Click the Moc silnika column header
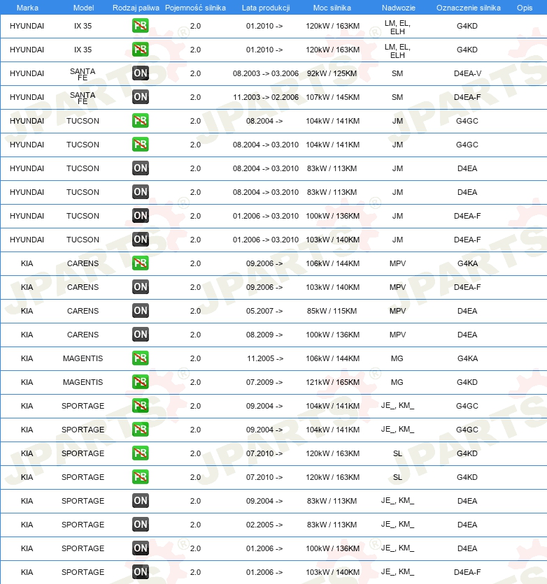The height and width of the screenshot is (584, 547). click(332, 8)
